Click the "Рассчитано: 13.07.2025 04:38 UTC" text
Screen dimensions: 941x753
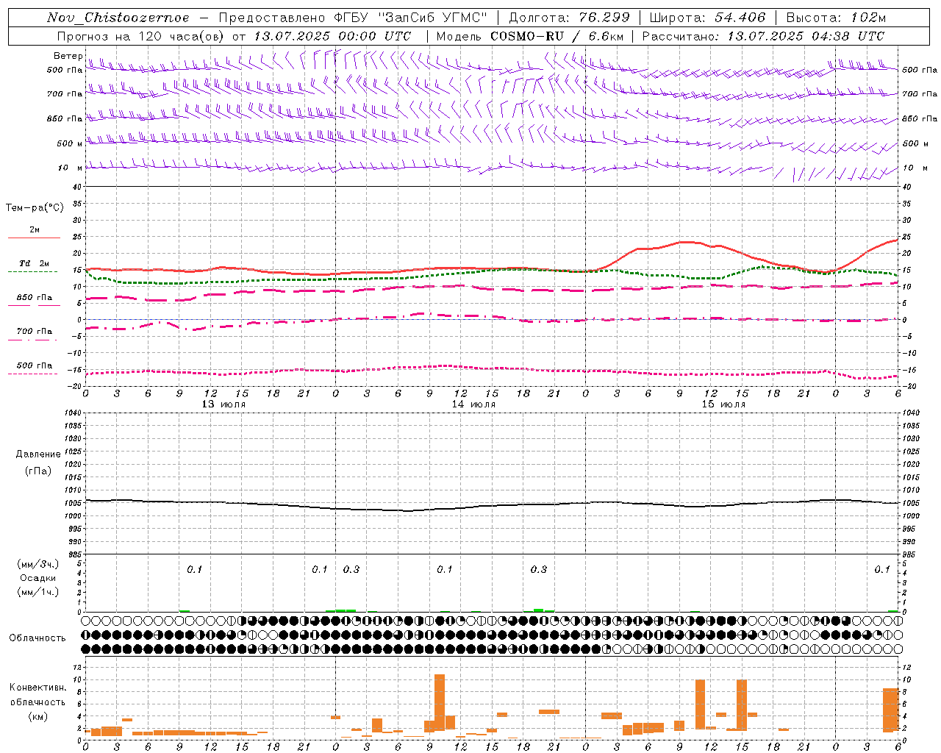point(763,36)
